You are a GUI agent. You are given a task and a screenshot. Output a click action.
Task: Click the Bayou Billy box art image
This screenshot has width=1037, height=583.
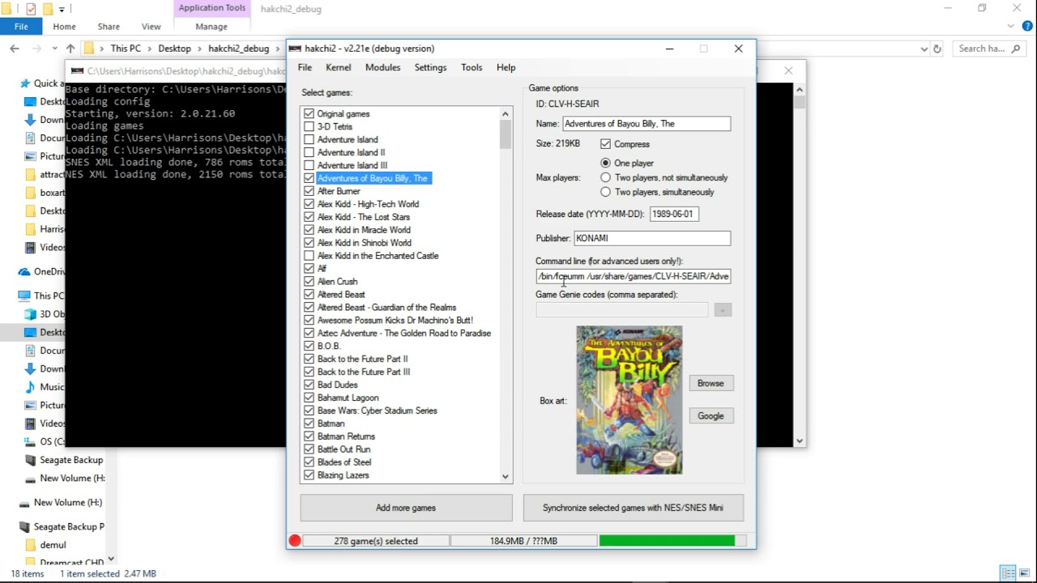pos(629,400)
